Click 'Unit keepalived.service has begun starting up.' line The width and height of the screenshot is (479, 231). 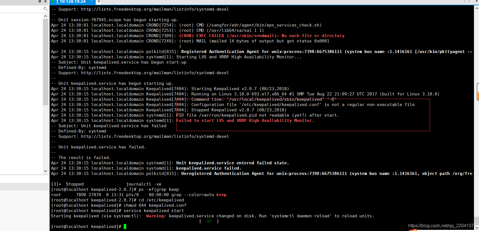click(116, 83)
